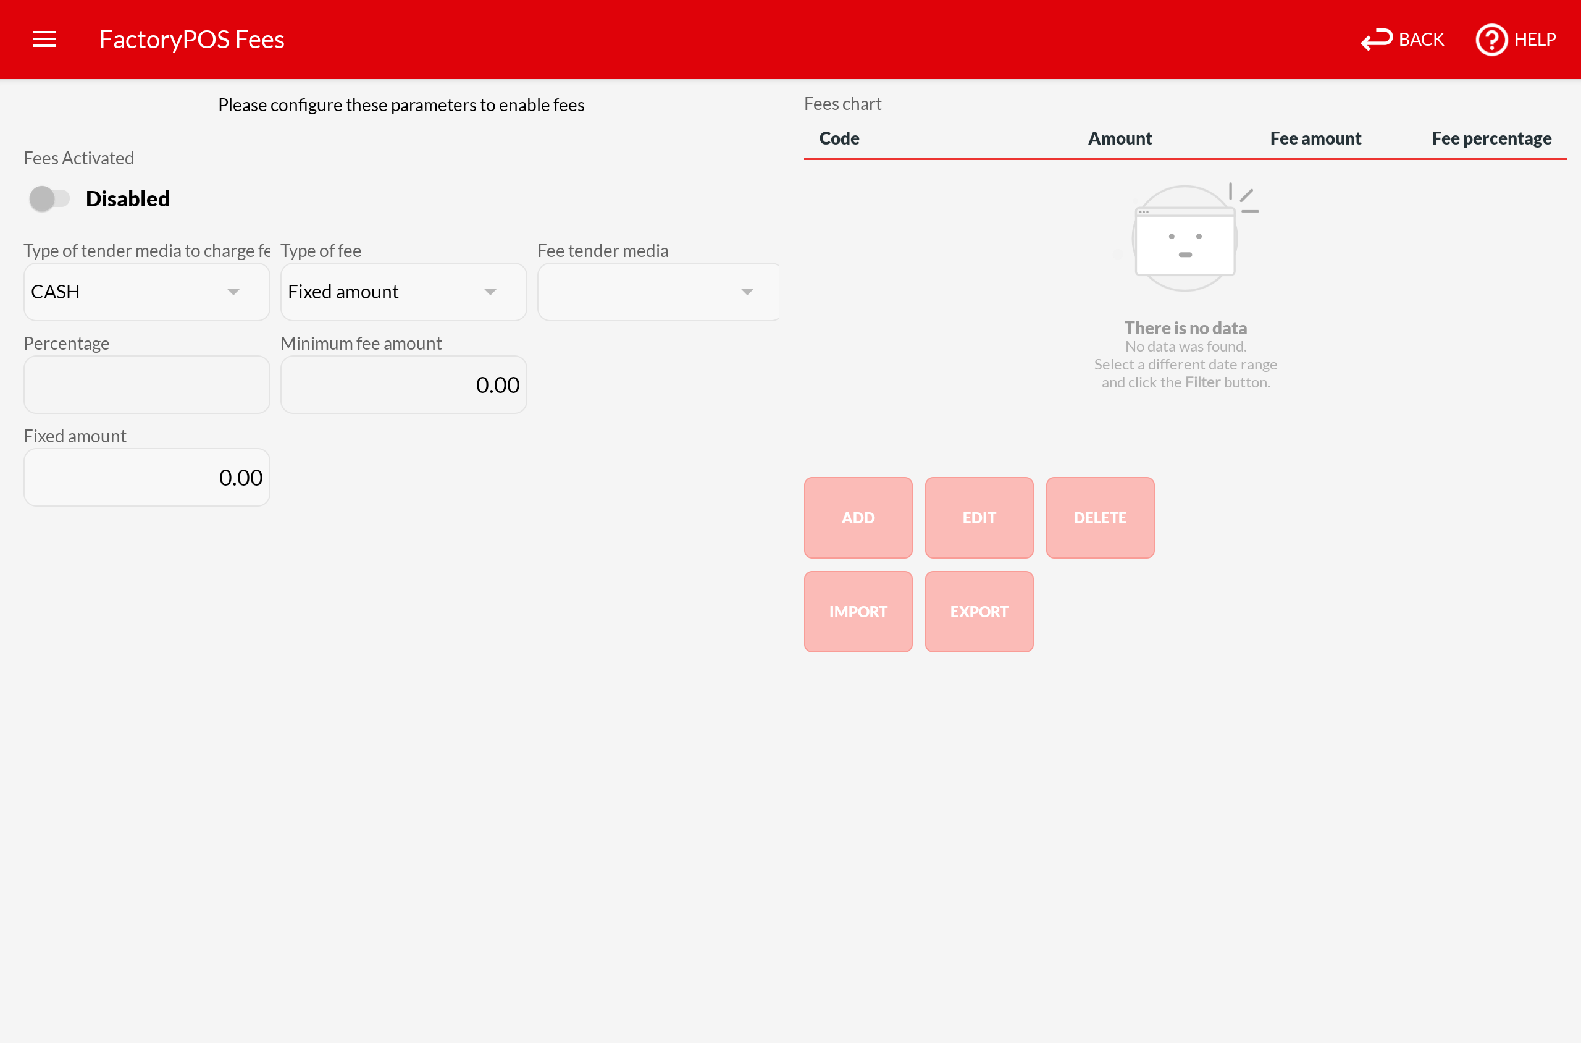Open the CASH tender media dropdown

(146, 292)
